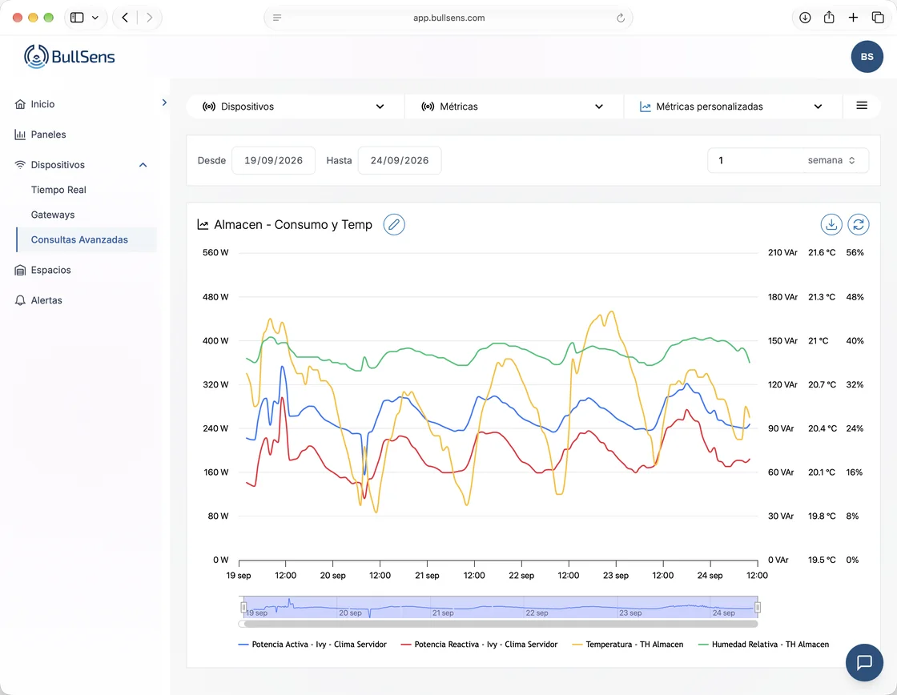
Task: Open the BS user avatar menu
Action: point(867,57)
